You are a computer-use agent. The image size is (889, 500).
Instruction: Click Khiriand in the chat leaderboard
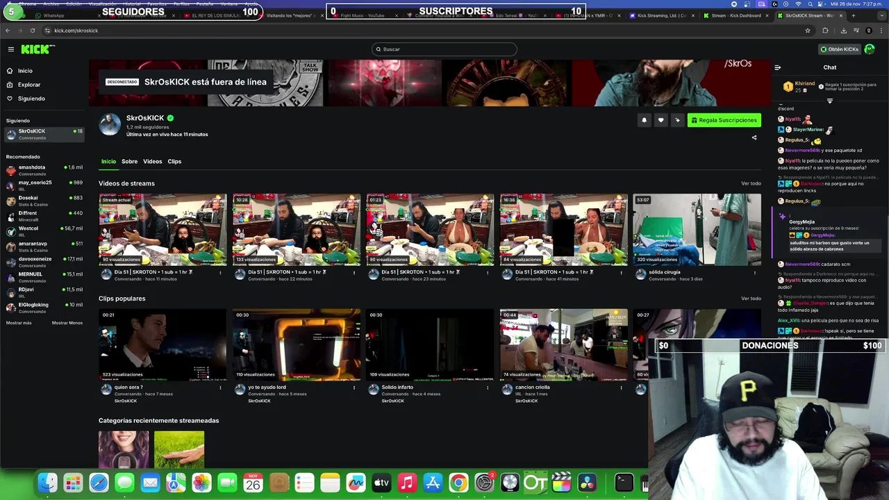tap(805, 83)
